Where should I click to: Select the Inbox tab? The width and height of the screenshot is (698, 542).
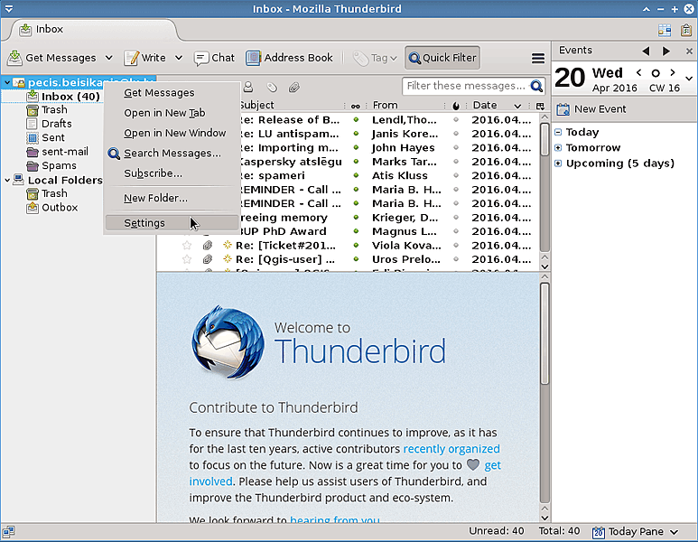coord(94,30)
